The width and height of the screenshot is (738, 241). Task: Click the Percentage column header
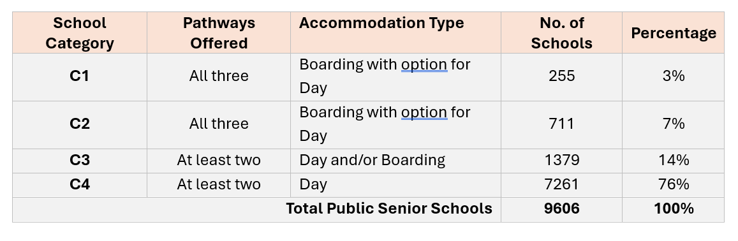673,33
